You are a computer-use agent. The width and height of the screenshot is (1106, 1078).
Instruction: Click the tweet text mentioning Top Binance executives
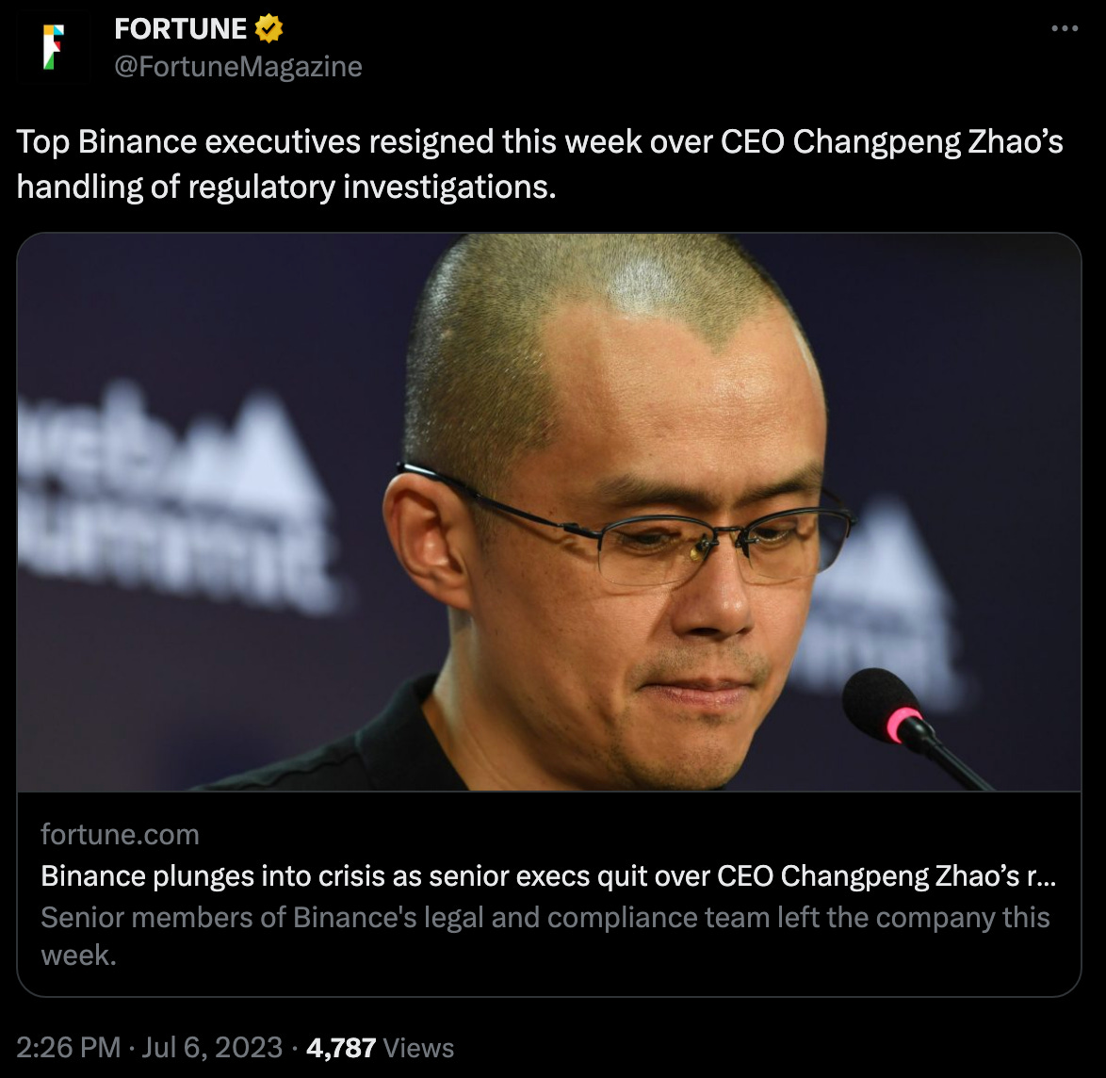(540, 164)
